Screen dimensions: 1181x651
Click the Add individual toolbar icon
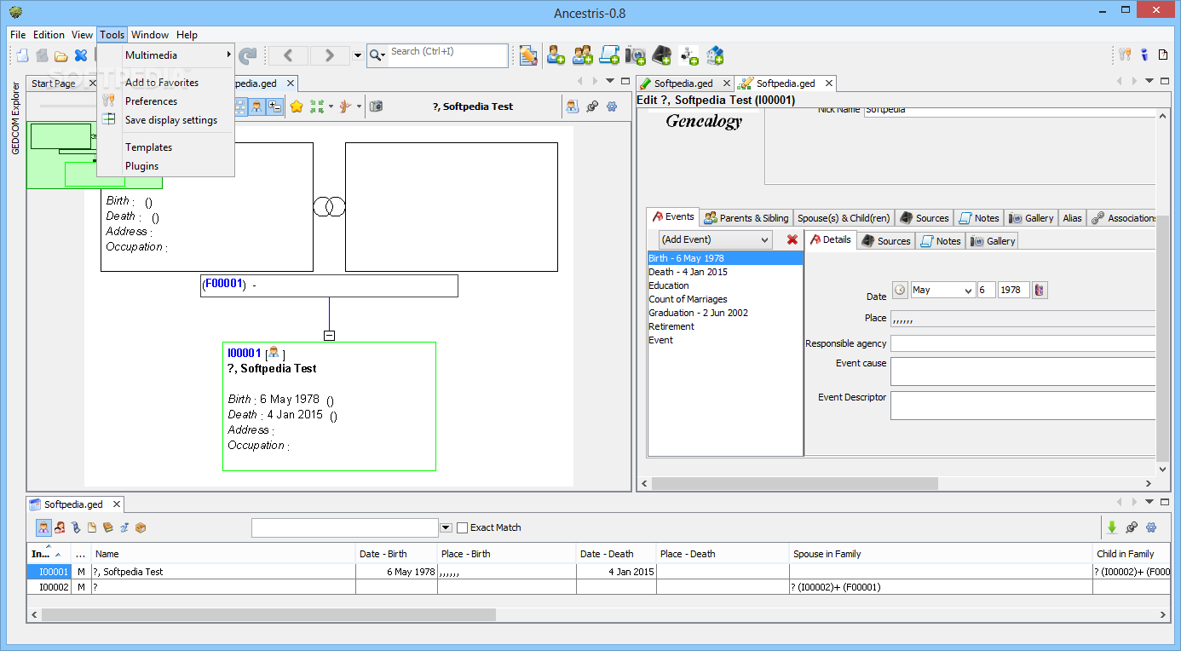556,55
